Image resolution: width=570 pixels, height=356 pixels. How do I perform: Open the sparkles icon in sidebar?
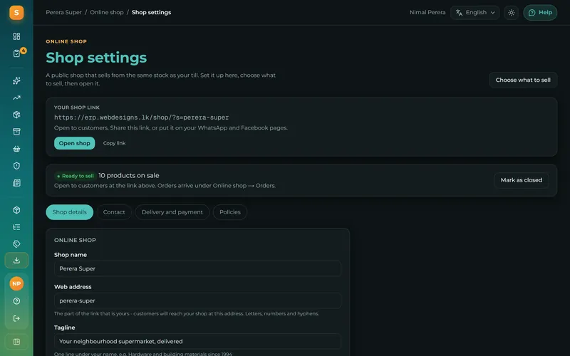pos(16,80)
